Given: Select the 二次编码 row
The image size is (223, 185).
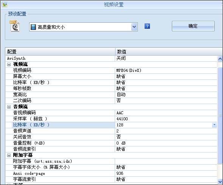Looking at the screenshot, I should [x=111, y=101].
